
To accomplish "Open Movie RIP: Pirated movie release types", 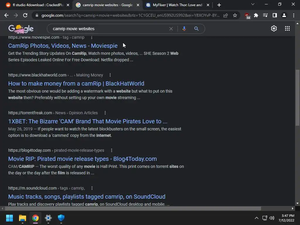I will click(x=82, y=159).
